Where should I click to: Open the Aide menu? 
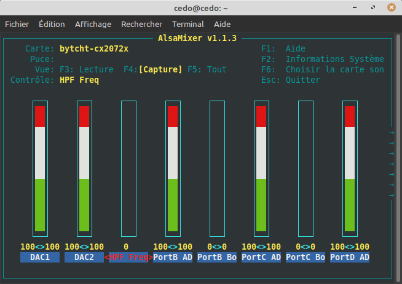click(222, 25)
